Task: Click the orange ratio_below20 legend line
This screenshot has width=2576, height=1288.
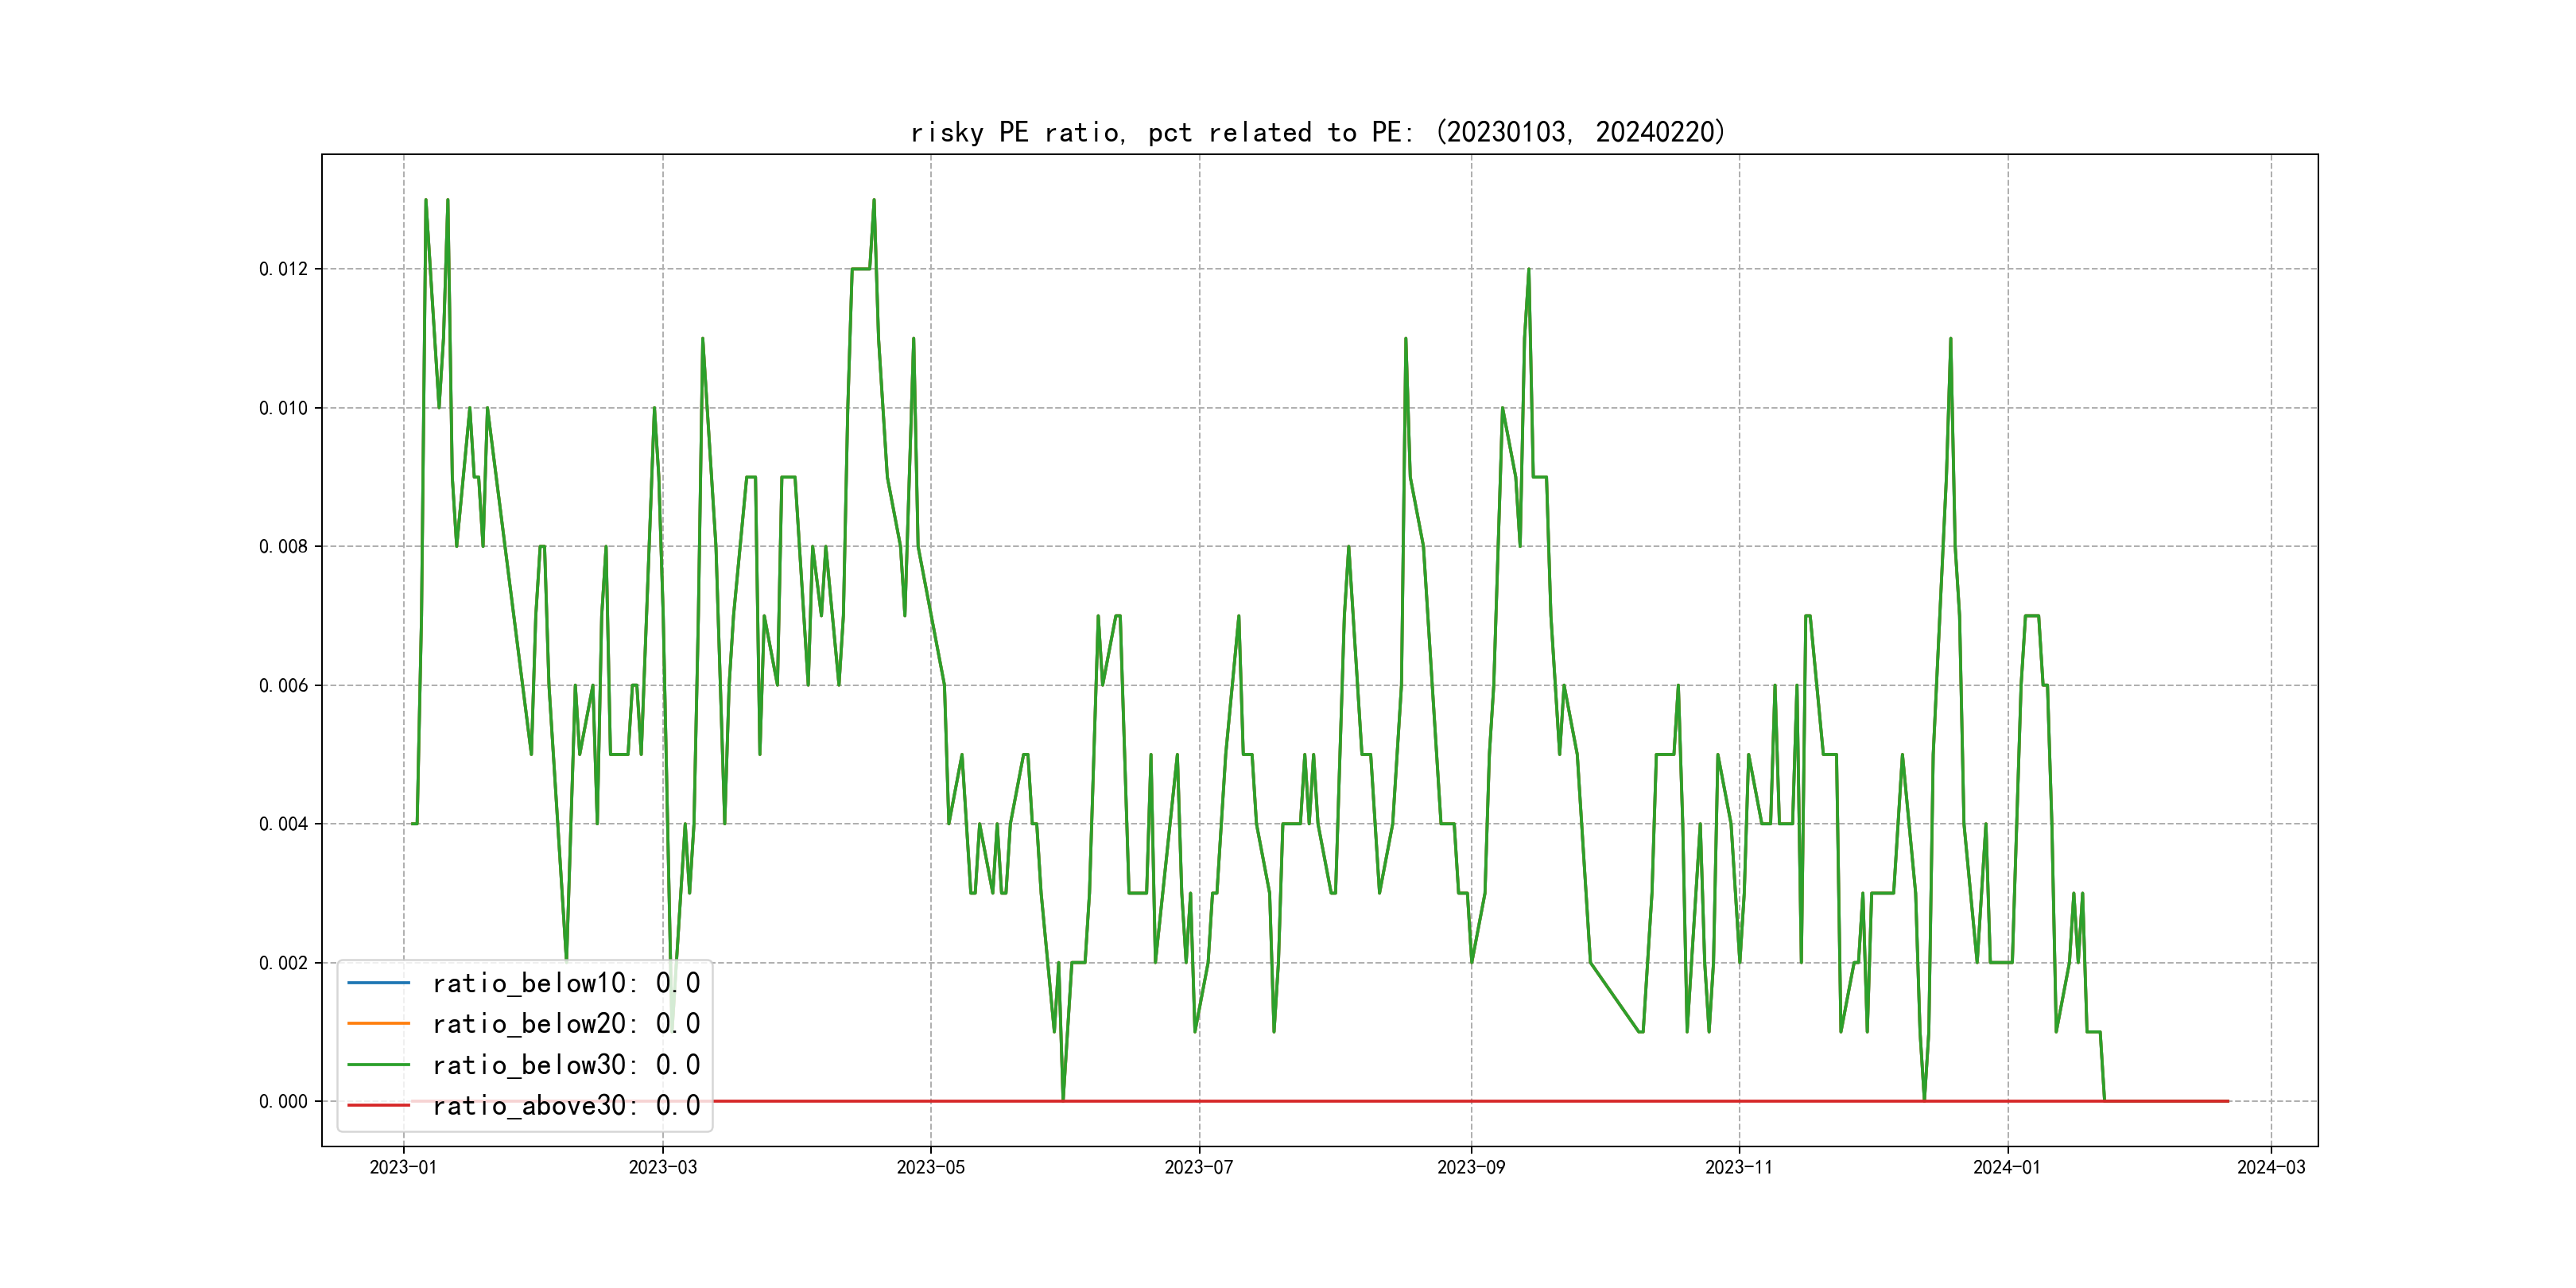Action: click(x=378, y=1024)
